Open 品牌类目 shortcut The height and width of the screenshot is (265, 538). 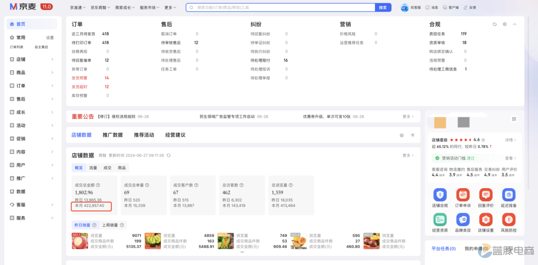[463, 223]
